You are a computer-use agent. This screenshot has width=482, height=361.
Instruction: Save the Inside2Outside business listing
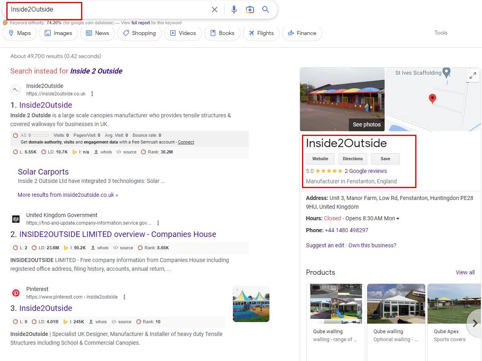(x=385, y=159)
